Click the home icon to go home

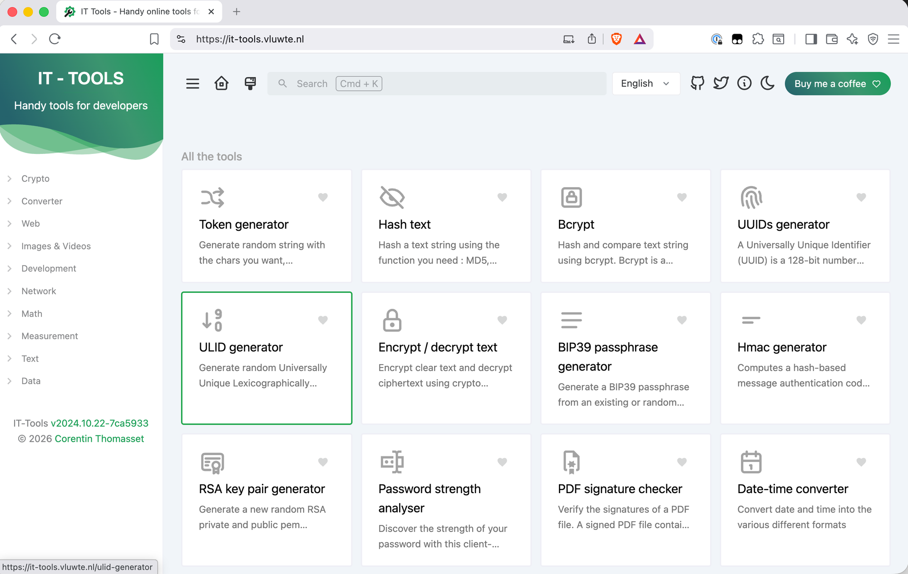[222, 83]
